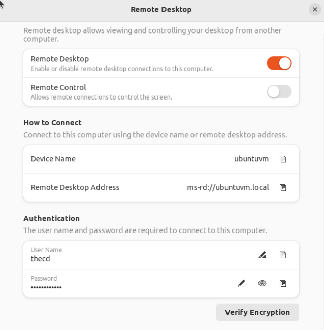Click the Device Name row label

click(x=53, y=159)
